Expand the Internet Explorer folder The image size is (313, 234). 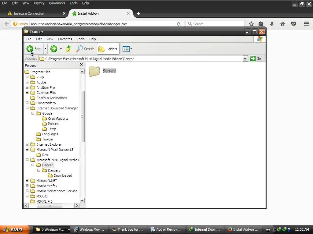27,144
